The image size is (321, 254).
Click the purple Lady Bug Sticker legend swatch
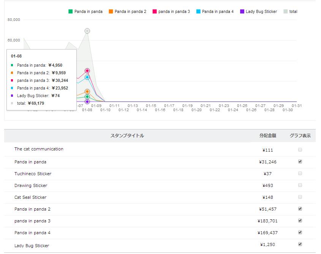click(x=242, y=11)
